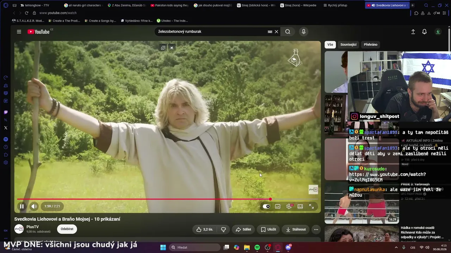Show hidden system tray icons chevron
Screen dimensions: 451x253
396,247
